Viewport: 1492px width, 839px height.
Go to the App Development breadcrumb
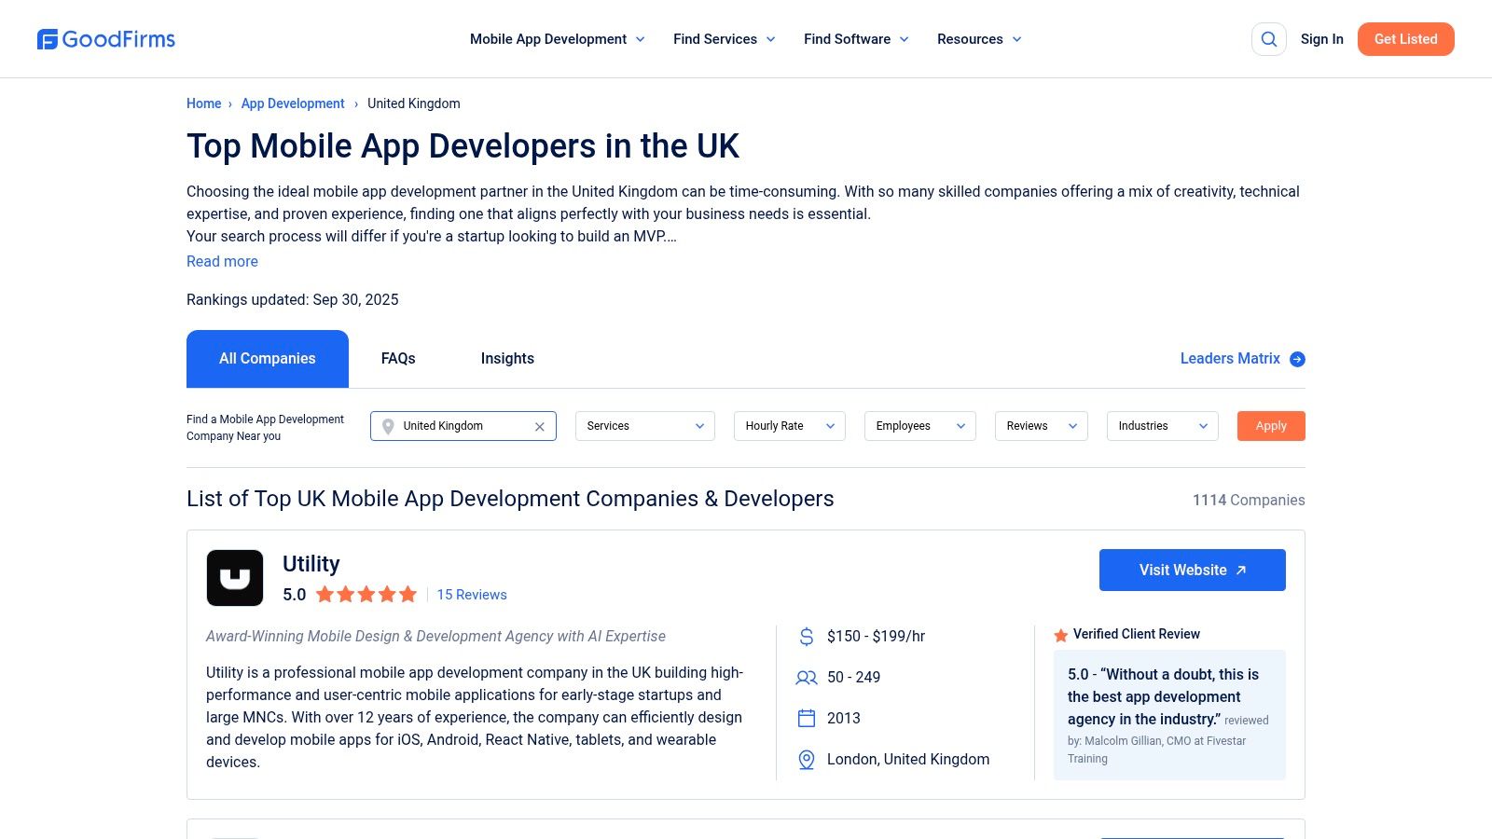point(293,103)
